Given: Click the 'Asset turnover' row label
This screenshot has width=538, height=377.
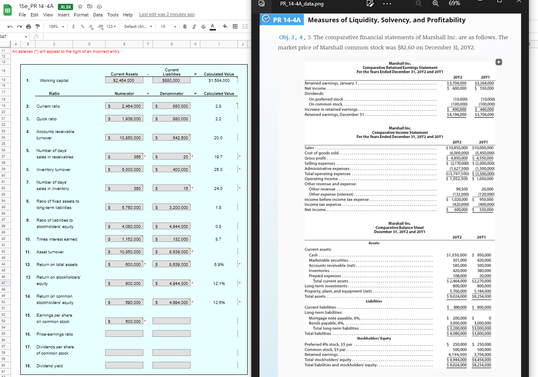Looking at the screenshot, I should (x=50, y=252).
